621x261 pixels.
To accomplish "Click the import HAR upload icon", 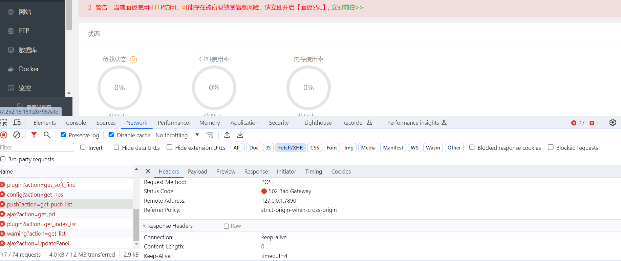I will click(227, 135).
